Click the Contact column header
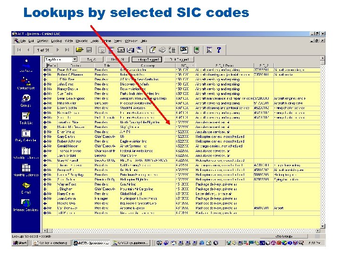The width and height of the screenshot is (340, 255). pyautogui.click(x=76, y=66)
